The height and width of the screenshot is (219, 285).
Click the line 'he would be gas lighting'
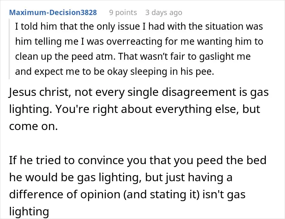pyautogui.click(x=121, y=177)
